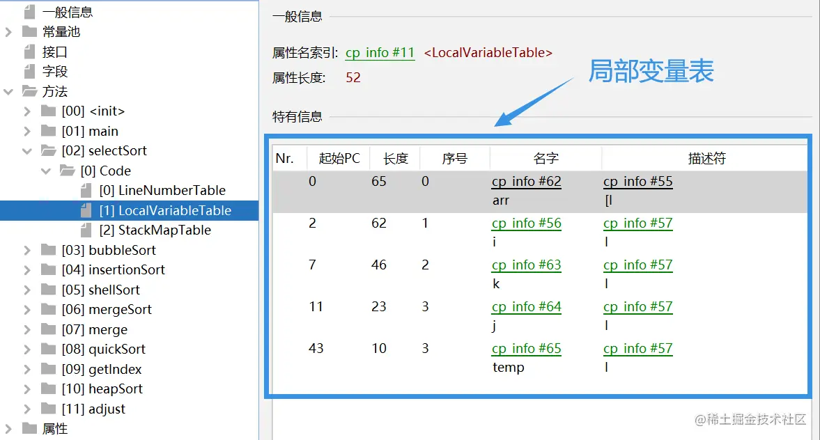This screenshot has height=440, width=820.
Task: Expand the [03] bubbleSort method
Action: (x=27, y=251)
